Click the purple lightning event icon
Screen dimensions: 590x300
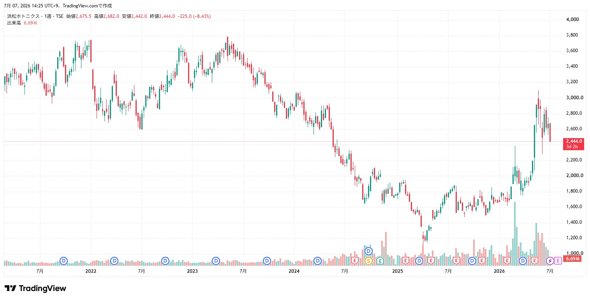click(x=549, y=260)
